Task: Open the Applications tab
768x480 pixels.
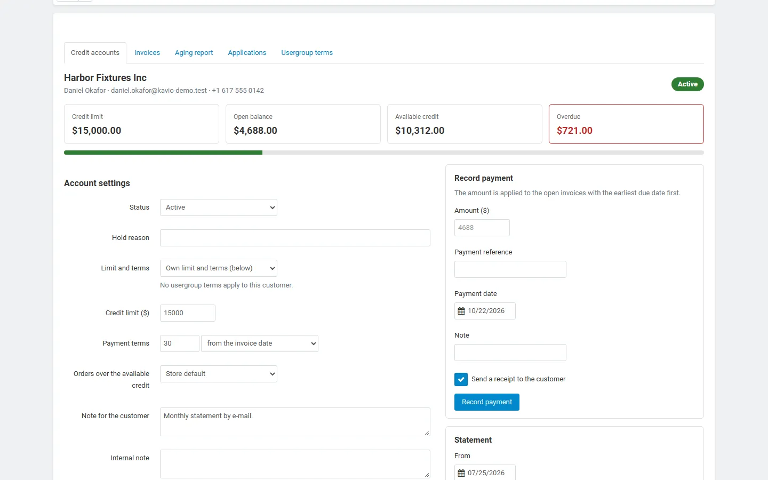Action: click(x=247, y=53)
